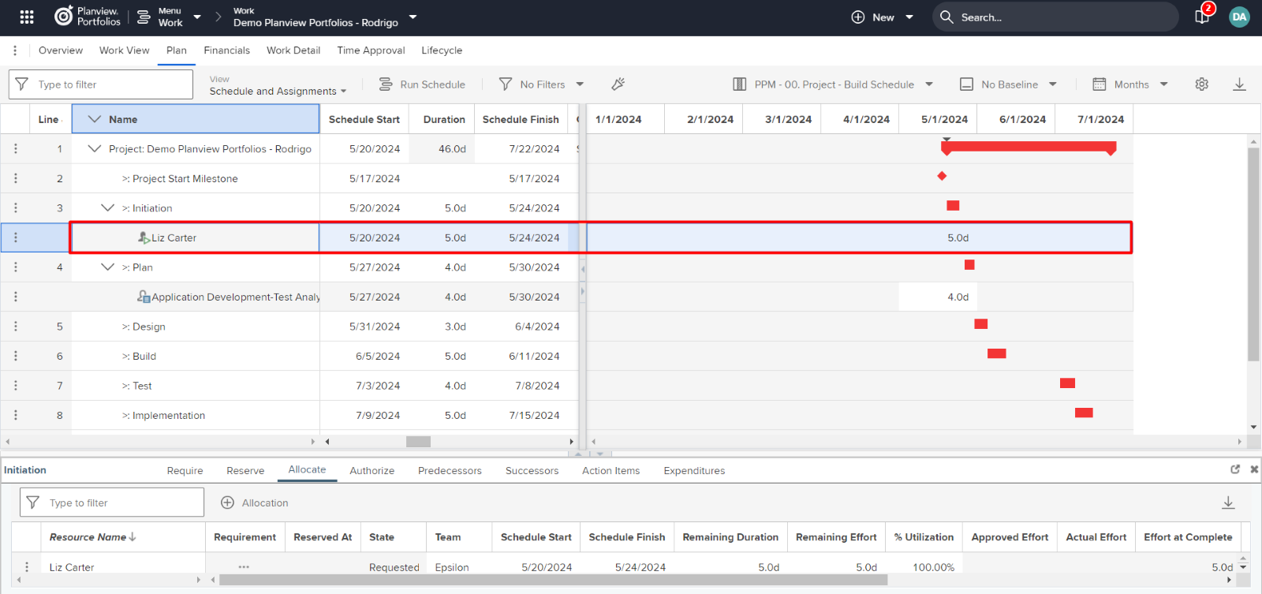
Task: Click the Schedule Start column header in grid
Action: pos(364,119)
